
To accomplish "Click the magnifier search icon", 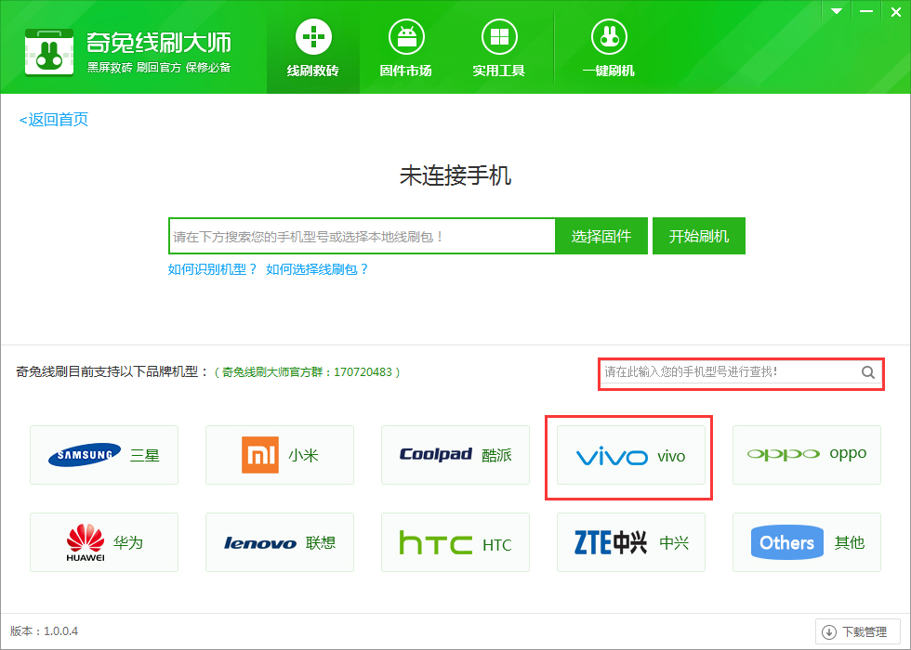I will [867, 372].
